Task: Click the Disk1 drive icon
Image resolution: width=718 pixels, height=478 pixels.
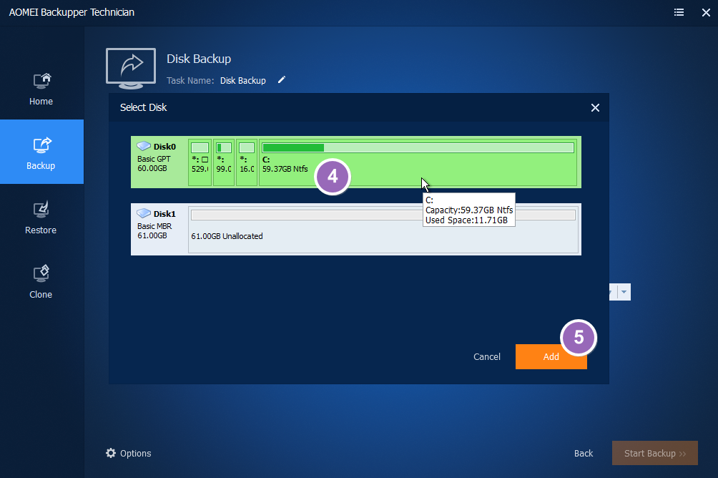Action: [144, 213]
